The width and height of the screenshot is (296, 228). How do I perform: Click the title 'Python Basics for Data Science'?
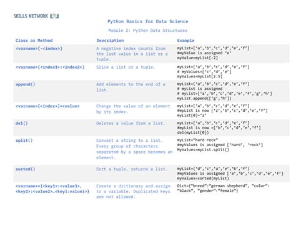(147, 21)
